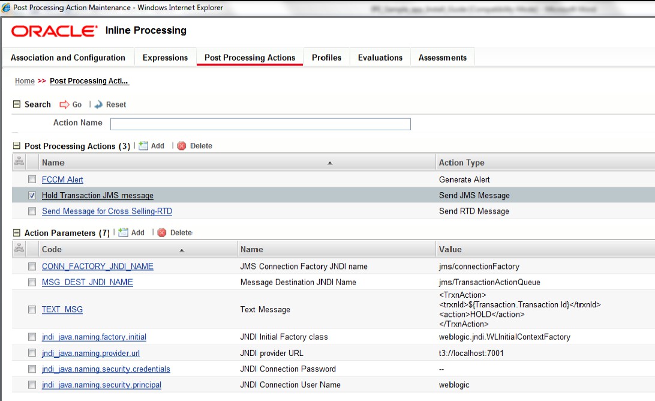
Task: Click the Reset icon in Search bar
Action: click(x=98, y=104)
